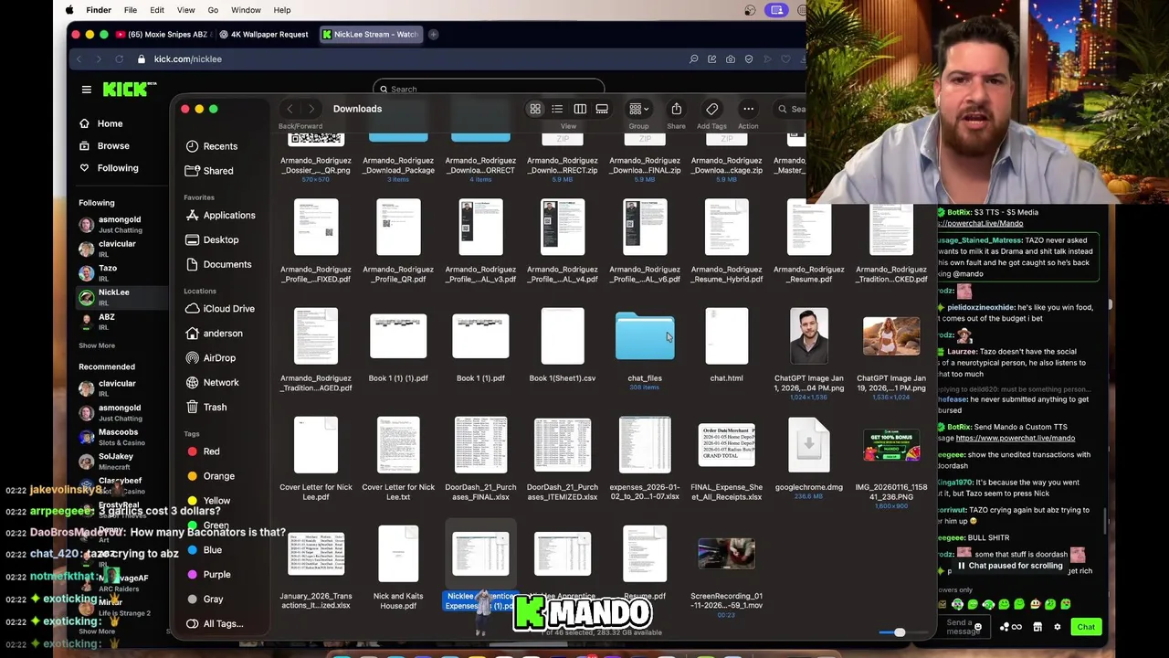Image resolution: width=1169 pixels, height=658 pixels.
Task: Click the browser shield privacy icon
Action: click(x=749, y=59)
